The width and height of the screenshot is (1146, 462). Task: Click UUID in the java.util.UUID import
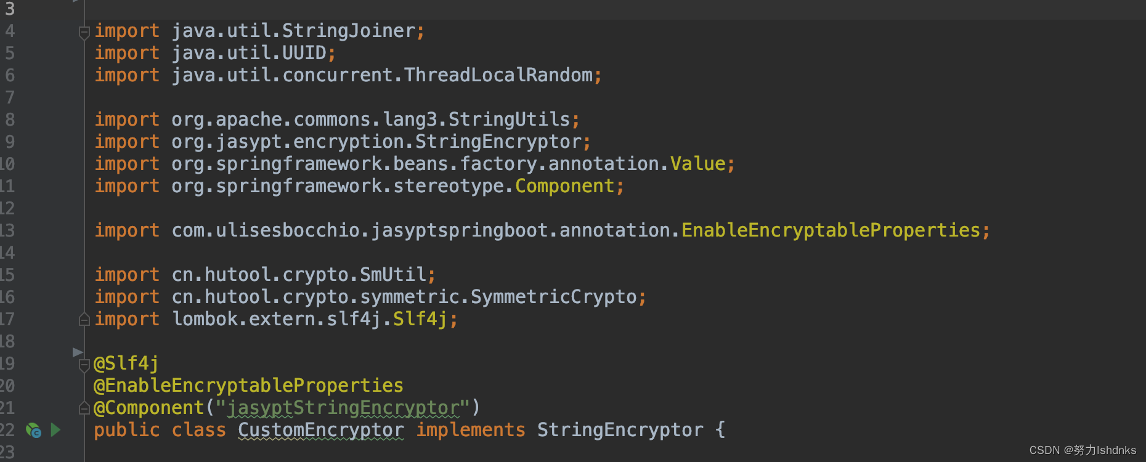[x=304, y=53]
